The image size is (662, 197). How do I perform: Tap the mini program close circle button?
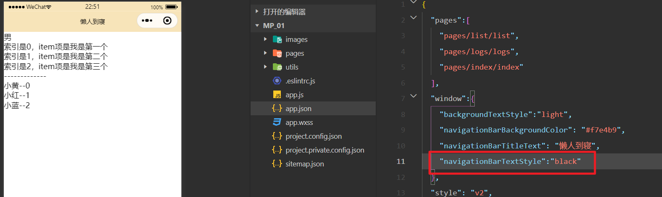click(x=167, y=21)
